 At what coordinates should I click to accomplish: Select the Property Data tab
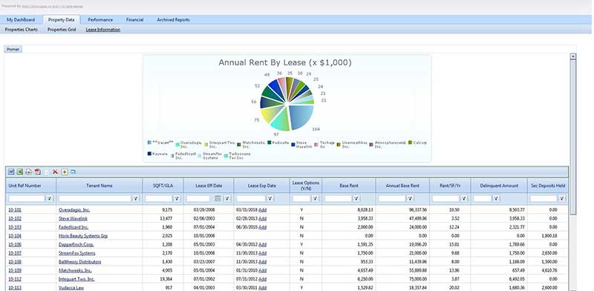(x=62, y=20)
